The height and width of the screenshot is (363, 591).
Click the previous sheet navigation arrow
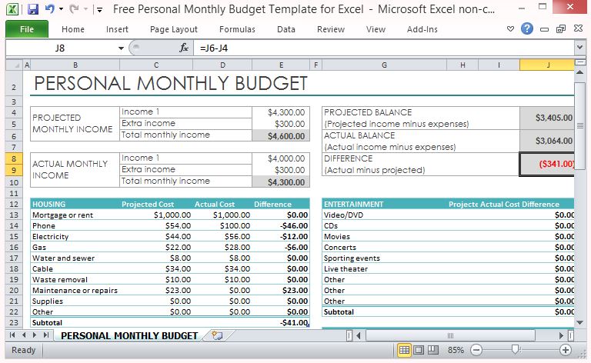pyautogui.click(x=24, y=335)
